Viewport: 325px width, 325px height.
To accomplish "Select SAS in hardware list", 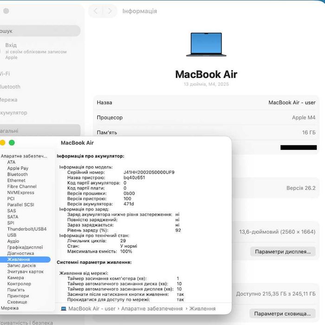I will pos(12,211).
